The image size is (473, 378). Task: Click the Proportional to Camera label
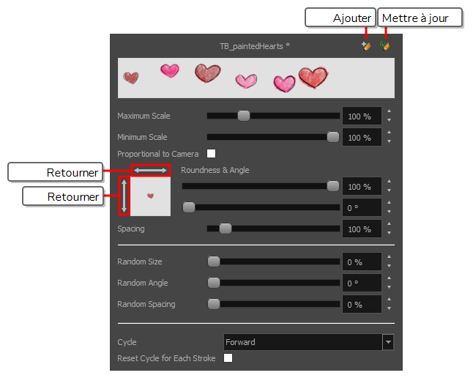[157, 154]
